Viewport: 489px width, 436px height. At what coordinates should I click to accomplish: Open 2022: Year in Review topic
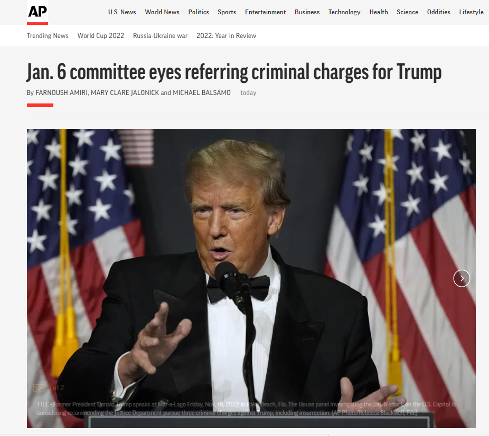226,36
